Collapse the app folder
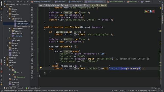 5,7
